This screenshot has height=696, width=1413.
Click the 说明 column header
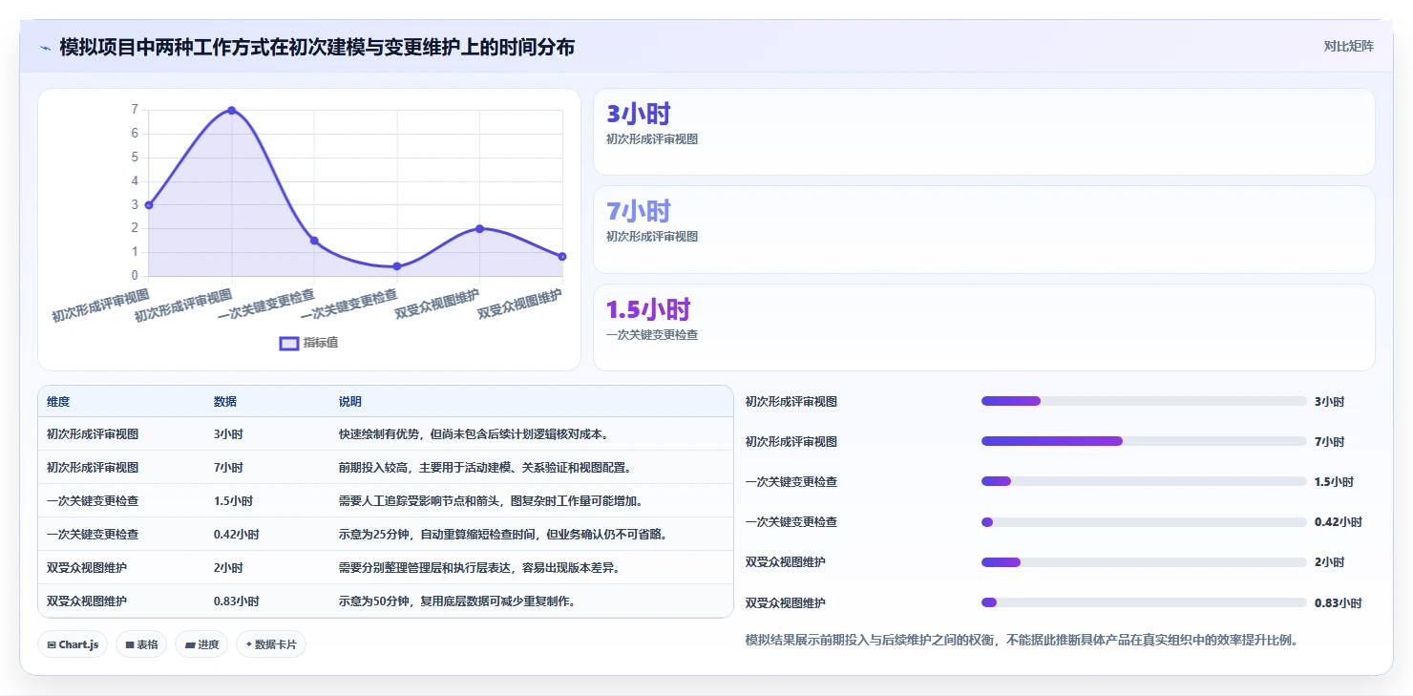pos(350,402)
